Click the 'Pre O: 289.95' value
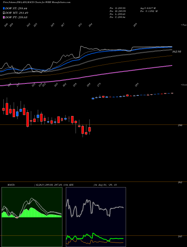Viewport: 187px width, 247px height. (x=117, y=8)
